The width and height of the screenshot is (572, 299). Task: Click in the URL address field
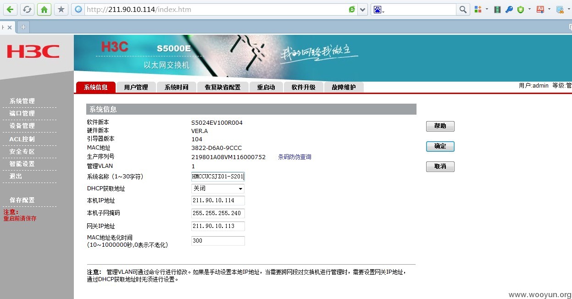click(216, 9)
